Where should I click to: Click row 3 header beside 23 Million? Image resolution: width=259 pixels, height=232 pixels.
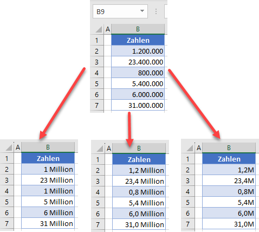coord(7,180)
